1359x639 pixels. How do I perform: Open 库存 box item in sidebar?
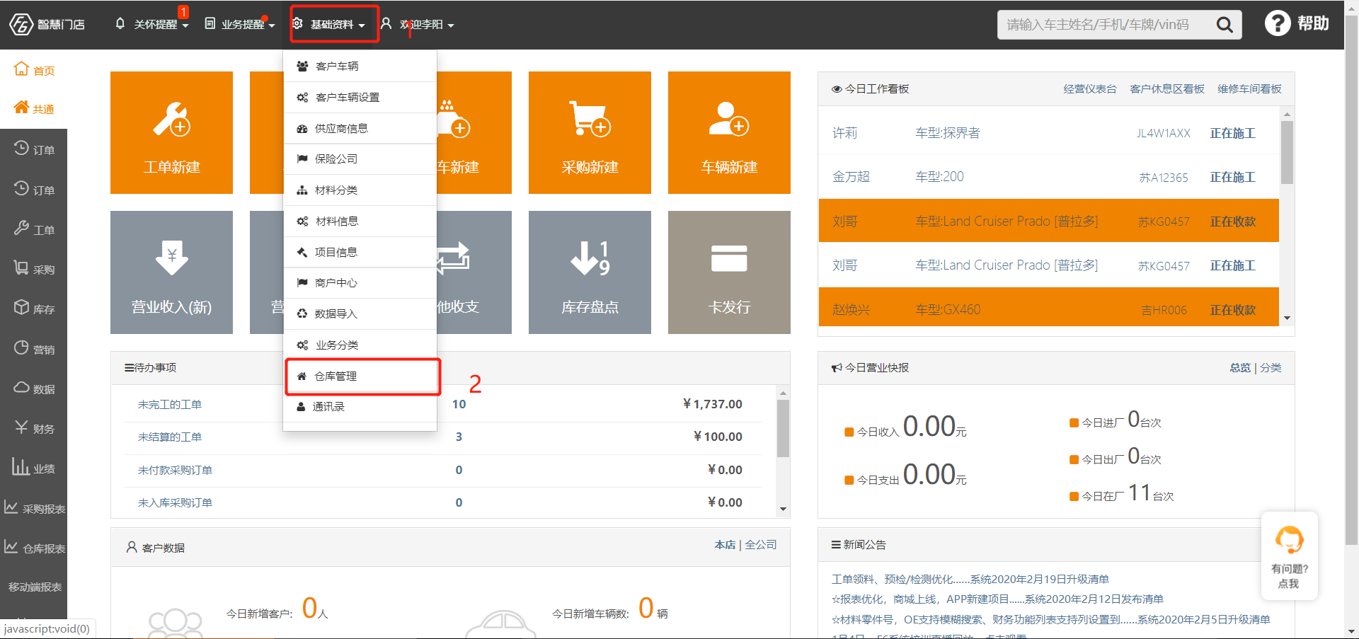34,309
